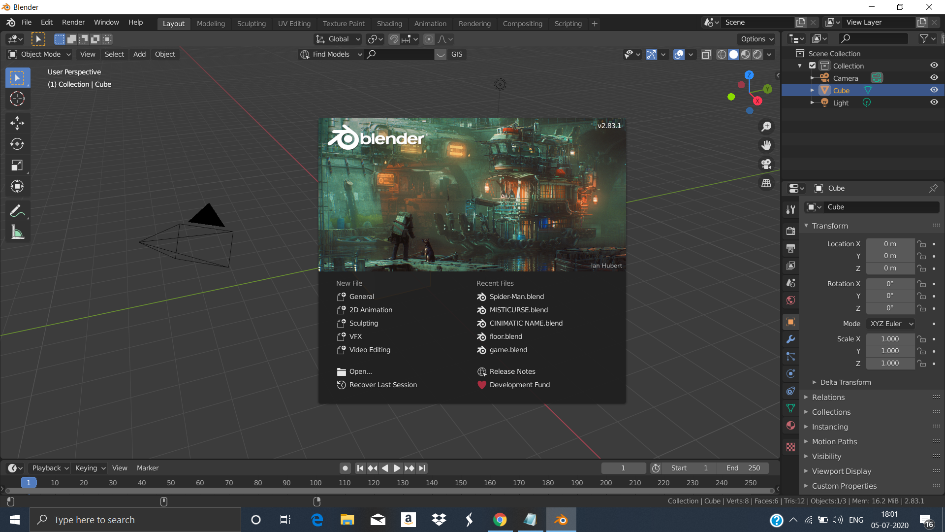Open recent file Spider-Man.blend
Image resolution: width=945 pixels, height=532 pixels.
(x=516, y=297)
